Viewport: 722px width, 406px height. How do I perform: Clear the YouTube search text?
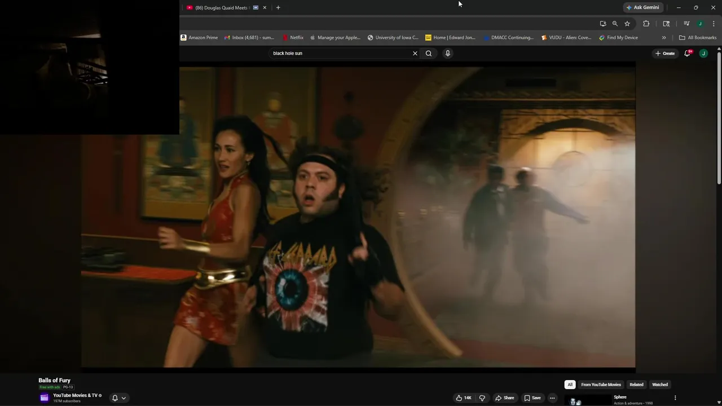[x=415, y=54]
